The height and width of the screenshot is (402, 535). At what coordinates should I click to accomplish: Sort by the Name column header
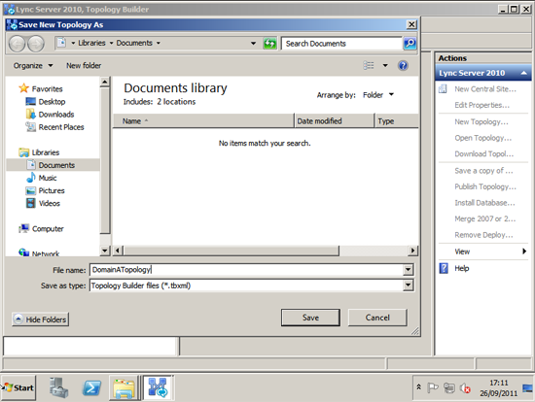coord(203,121)
